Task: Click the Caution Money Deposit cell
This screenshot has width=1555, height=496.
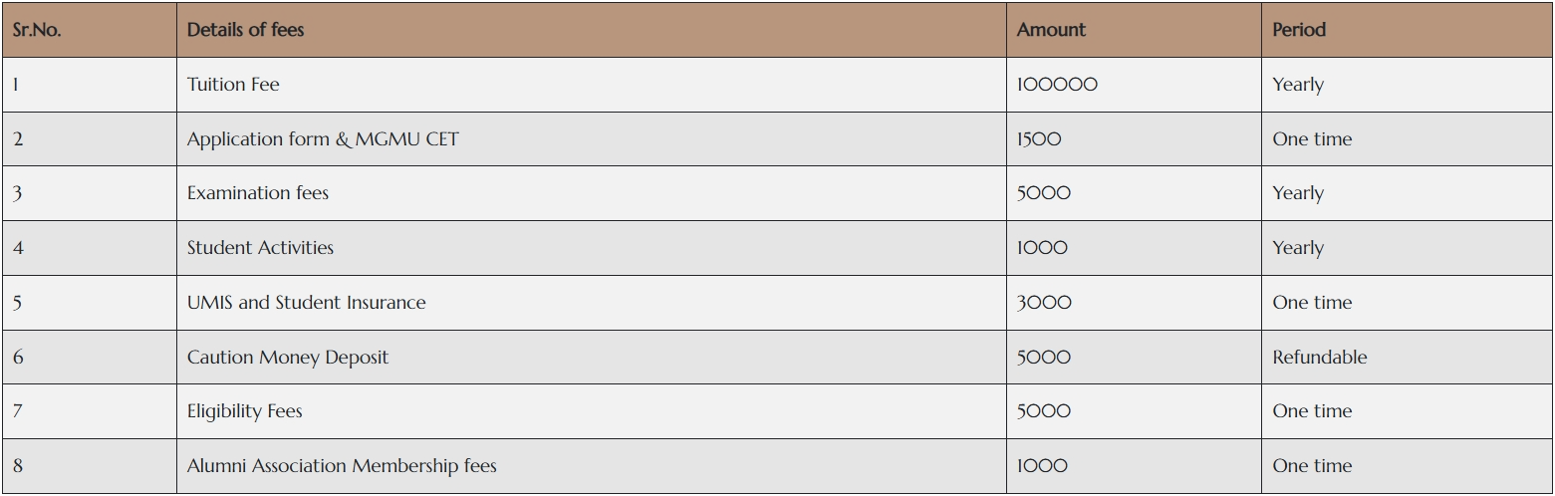Action: click(x=591, y=357)
